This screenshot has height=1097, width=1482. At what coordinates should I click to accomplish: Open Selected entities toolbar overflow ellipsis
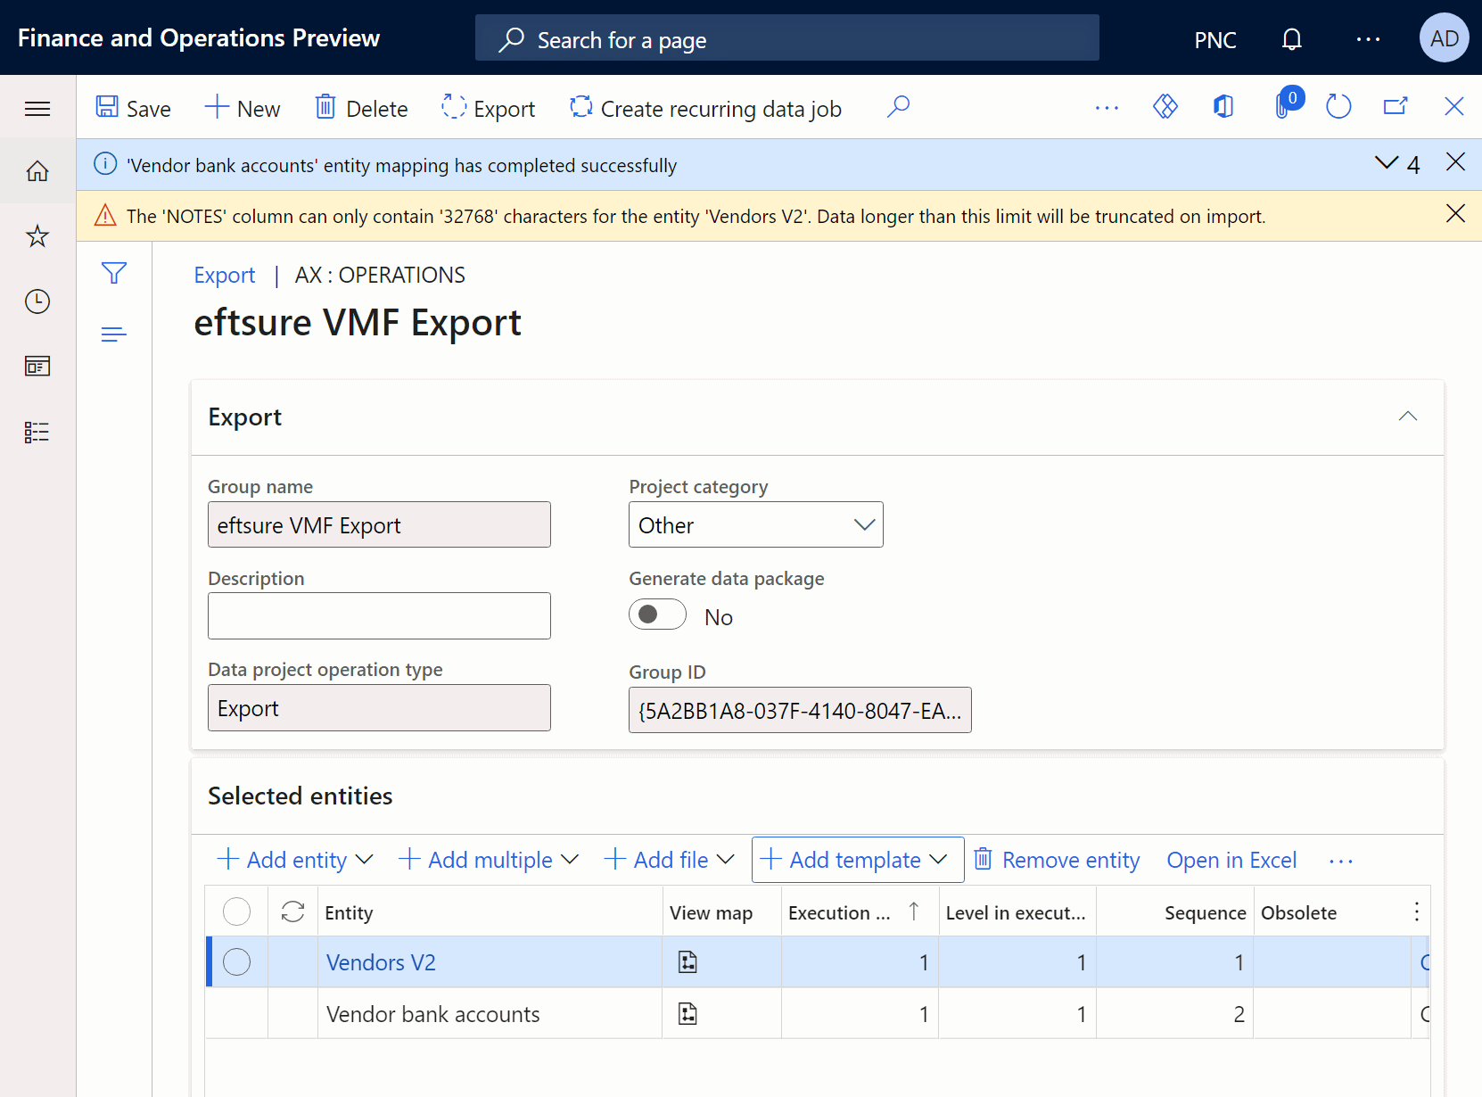click(1340, 861)
